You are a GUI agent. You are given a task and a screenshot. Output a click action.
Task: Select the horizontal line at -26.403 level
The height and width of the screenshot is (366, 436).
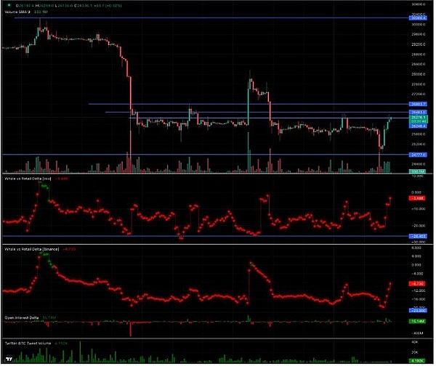click(x=206, y=236)
